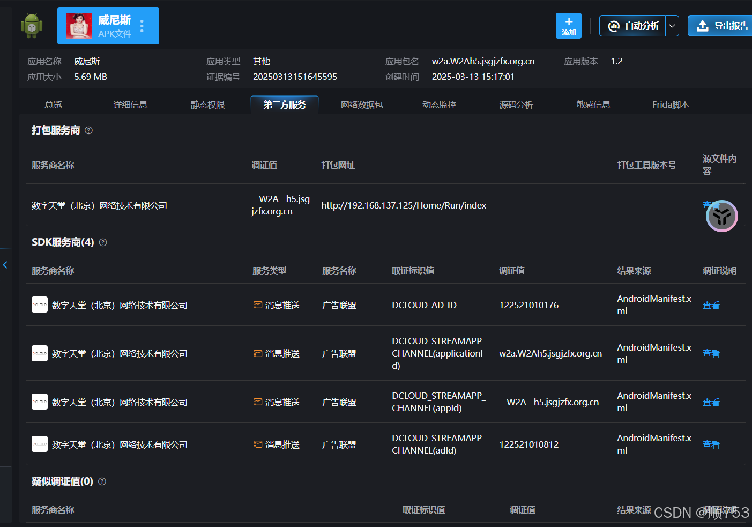752x527 pixels.
Task: Click help icon next to 疑似调证值(0)
Action: (102, 481)
